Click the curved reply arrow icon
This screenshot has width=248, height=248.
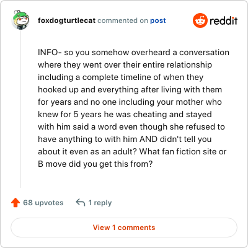tap(81, 203)
